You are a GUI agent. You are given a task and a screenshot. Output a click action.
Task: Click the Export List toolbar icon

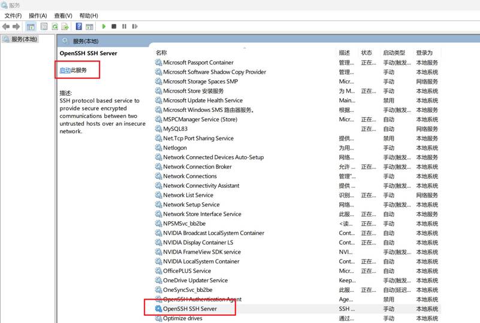click(65, 26)
